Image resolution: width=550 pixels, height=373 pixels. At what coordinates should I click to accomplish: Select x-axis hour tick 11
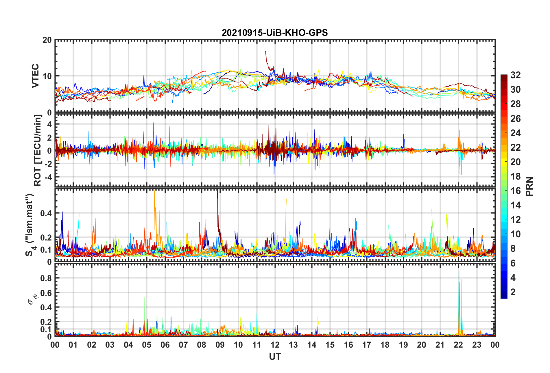click(257, 345)
